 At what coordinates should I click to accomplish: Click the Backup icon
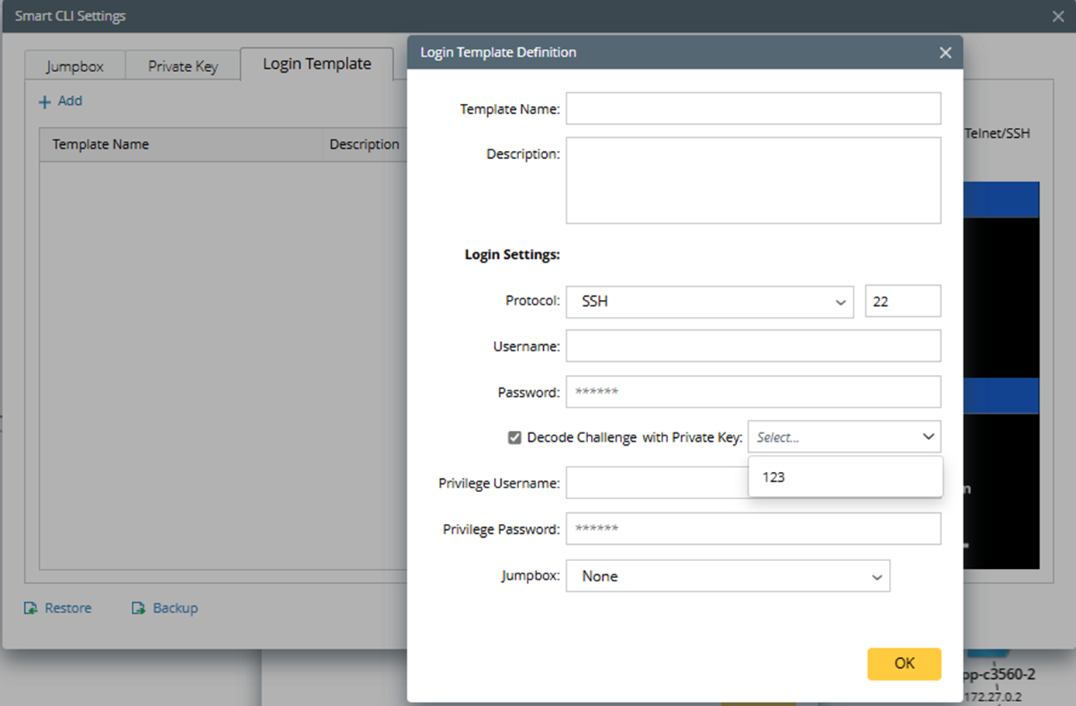[x=138, y=608]
